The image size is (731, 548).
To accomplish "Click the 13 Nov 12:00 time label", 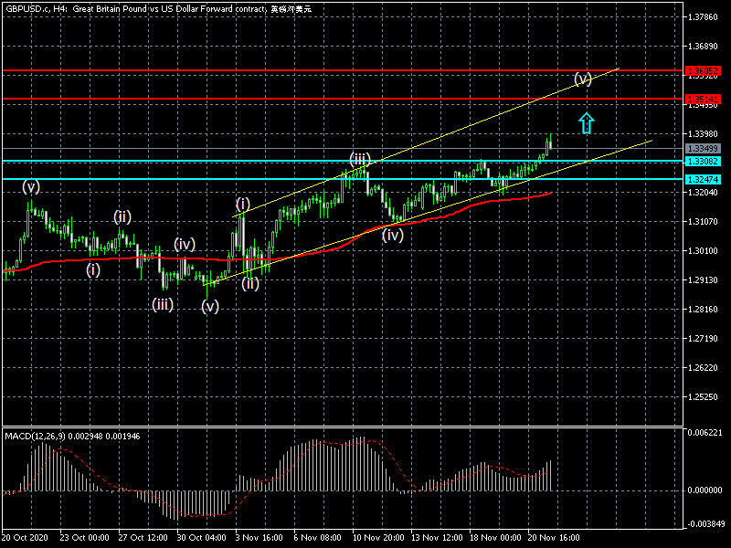I will click(437, 537).
